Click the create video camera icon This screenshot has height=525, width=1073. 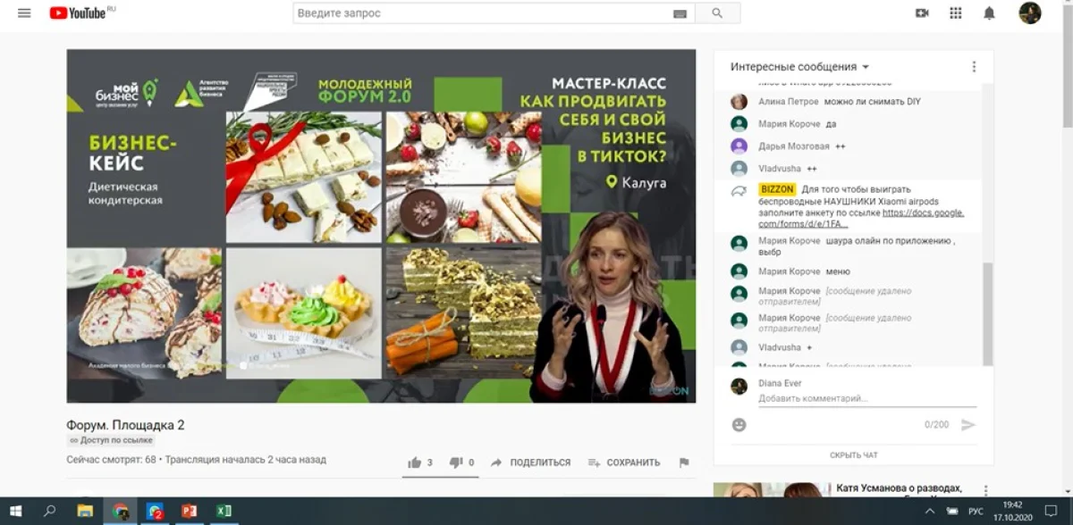click(922, 13)
